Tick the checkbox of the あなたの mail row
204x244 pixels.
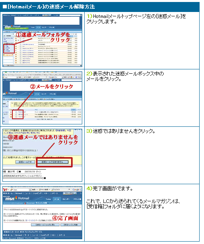click(16, 117)
